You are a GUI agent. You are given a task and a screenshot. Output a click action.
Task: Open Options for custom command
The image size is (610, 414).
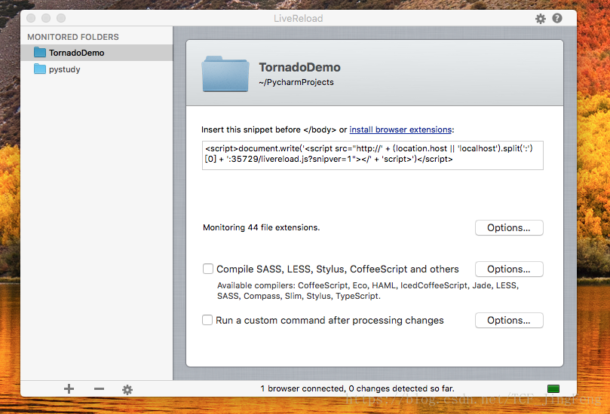point(509,321)
